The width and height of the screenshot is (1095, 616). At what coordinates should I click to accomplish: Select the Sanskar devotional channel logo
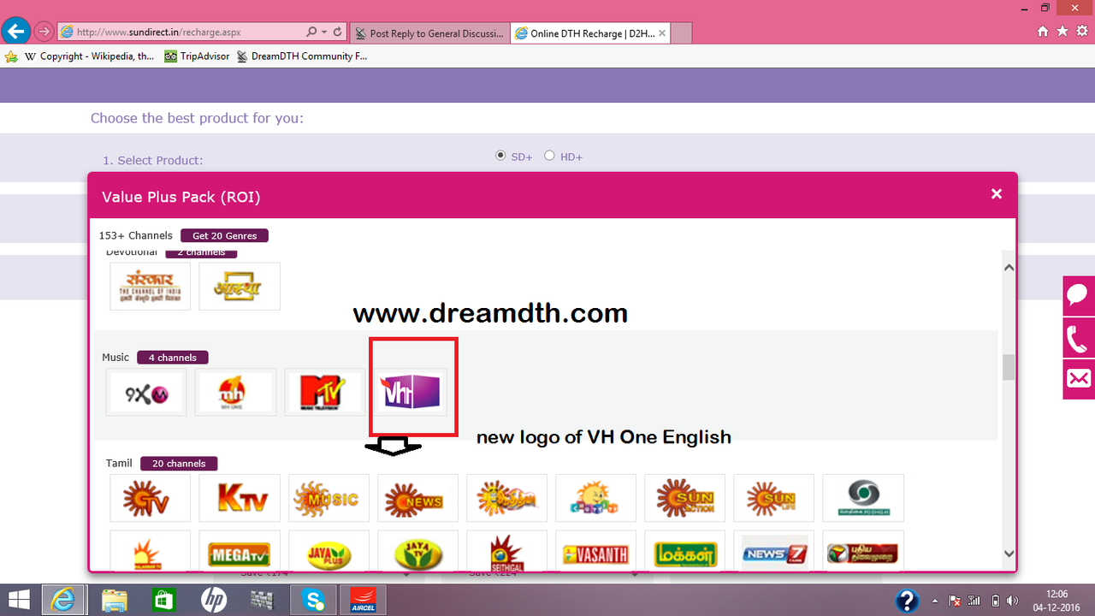[150, 286]
